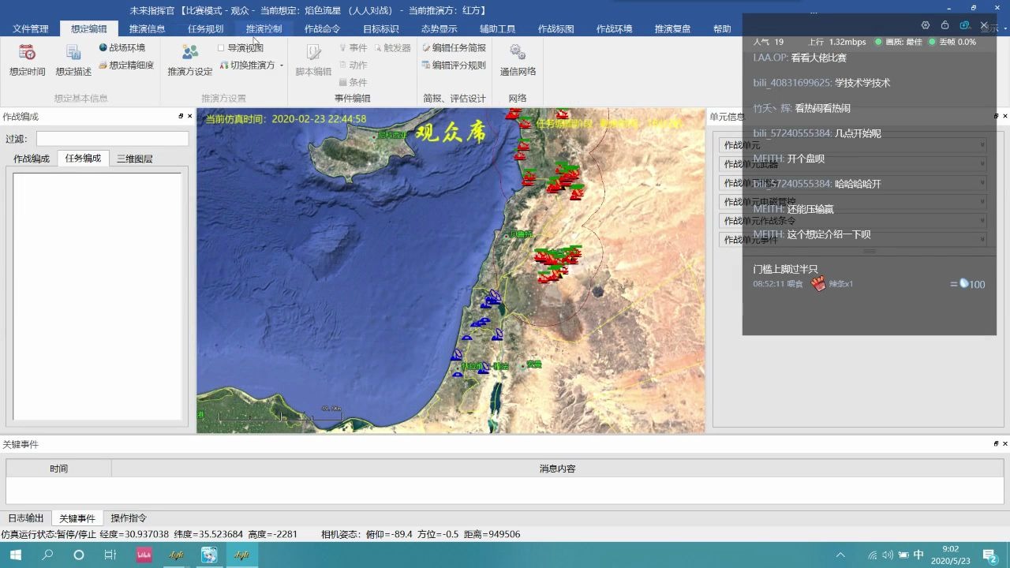1010x568 pixels.
Task: Expand the 作战单元武器 weapons section
Action: click(852, 164)
